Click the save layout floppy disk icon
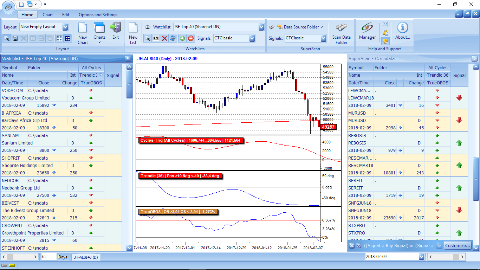 coord(15,38)
